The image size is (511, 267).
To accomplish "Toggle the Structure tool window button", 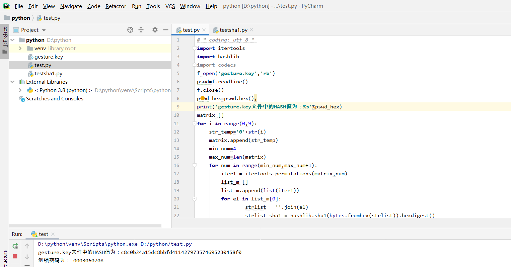I will click(5, 258).
